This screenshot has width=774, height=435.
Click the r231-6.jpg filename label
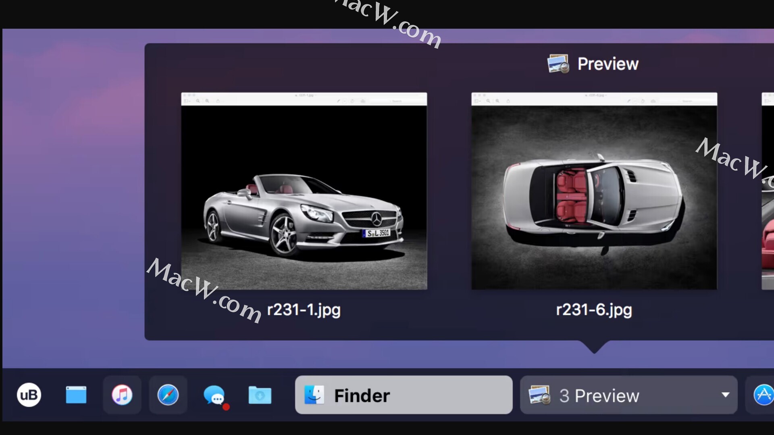594,310
